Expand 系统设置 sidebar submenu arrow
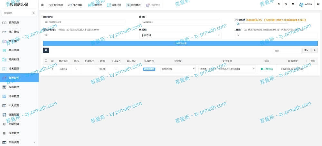322x146 pixels. point(35,142)
